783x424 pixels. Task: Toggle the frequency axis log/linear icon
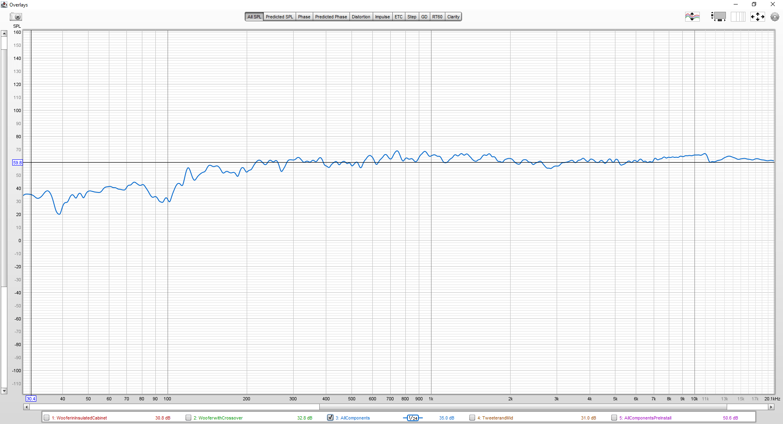coord(738,17)
